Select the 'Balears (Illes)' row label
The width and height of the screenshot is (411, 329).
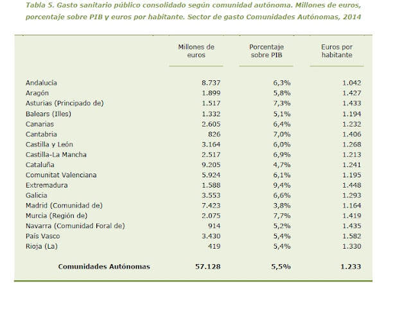tap(49, 114)
